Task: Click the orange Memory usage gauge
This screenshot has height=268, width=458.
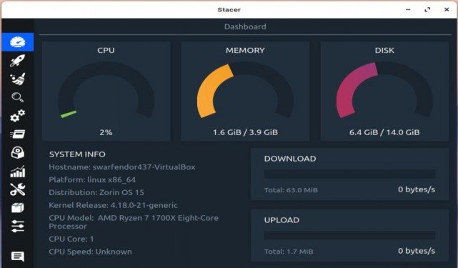Action: [245, 90]
